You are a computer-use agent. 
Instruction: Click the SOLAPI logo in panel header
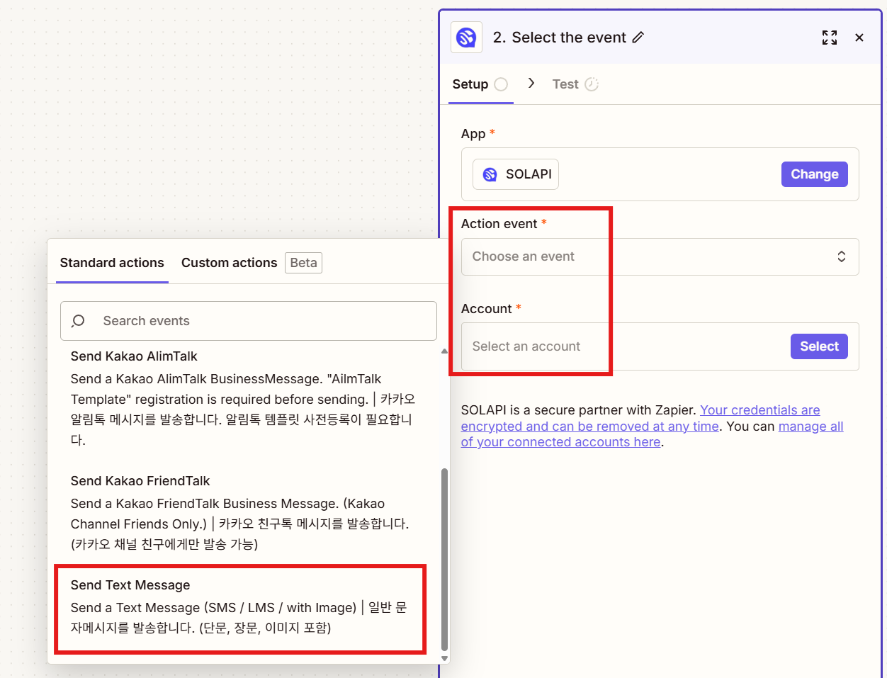coord(466,38)
